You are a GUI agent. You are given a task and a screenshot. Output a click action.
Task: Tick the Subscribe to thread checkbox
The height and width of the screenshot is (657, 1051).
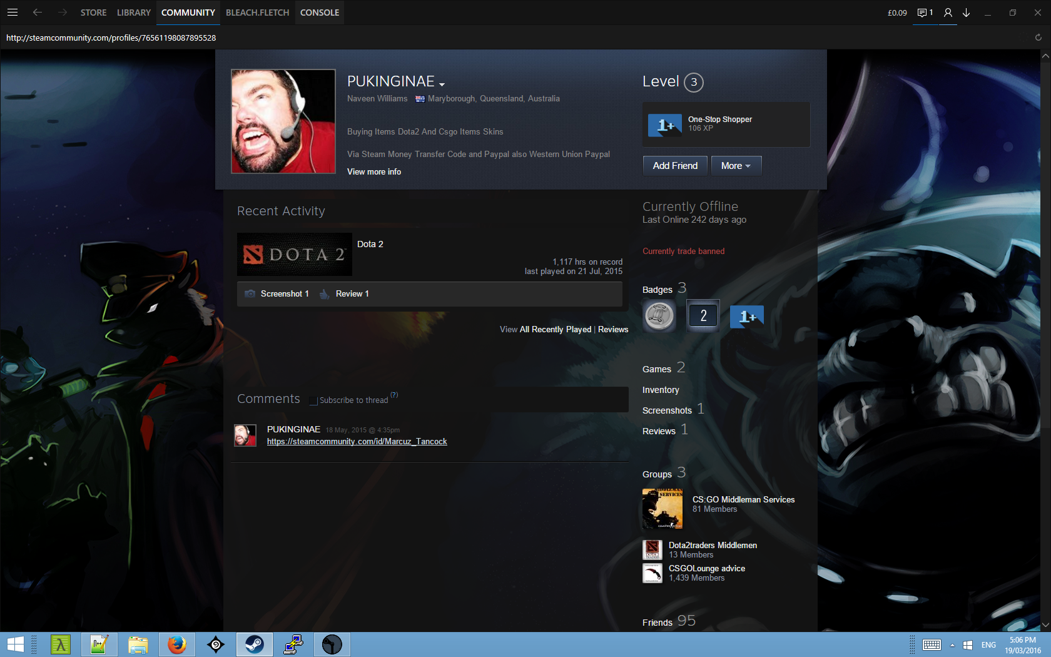[x=313, y=400]
